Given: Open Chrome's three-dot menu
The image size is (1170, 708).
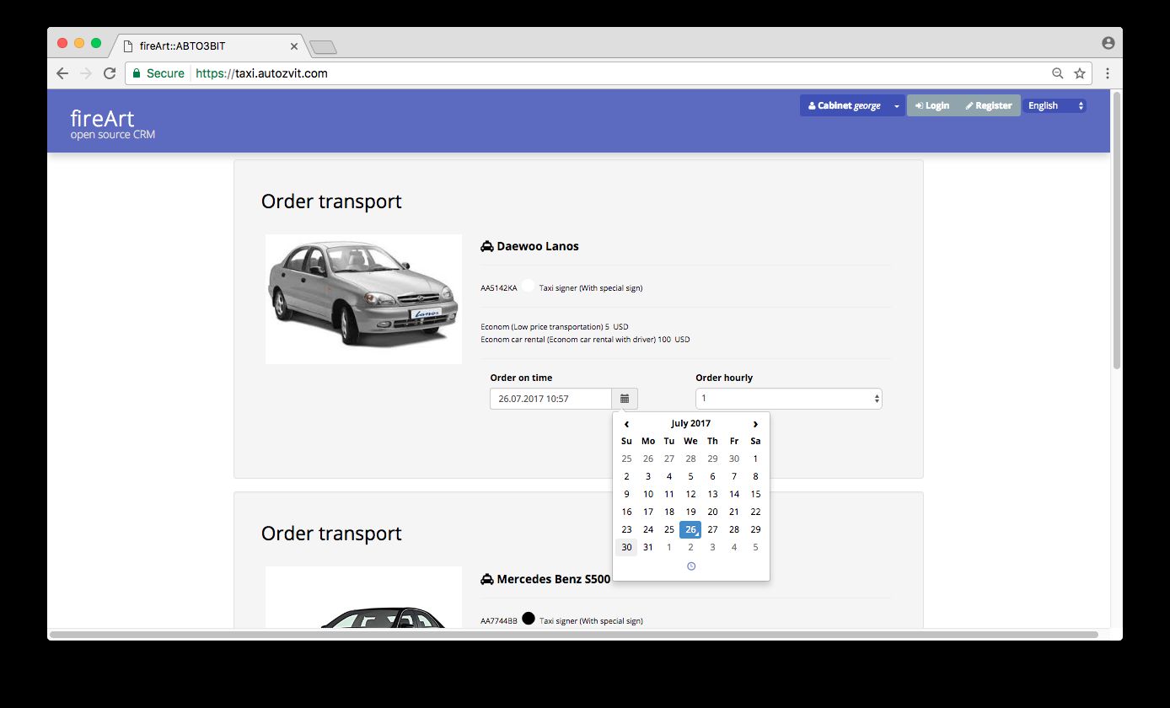Looking at the screenshot, I should tap(1108, 73).
